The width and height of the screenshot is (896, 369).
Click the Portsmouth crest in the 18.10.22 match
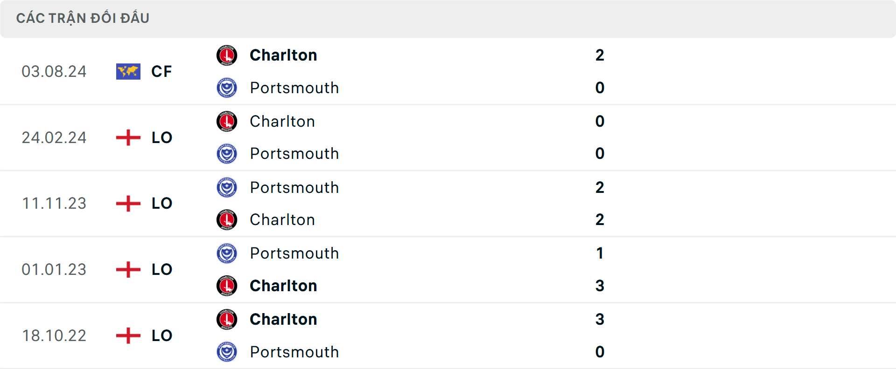coord(227,352)
